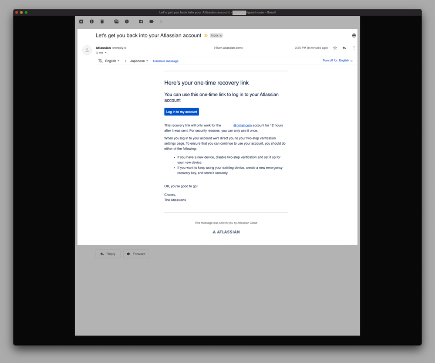Click the email subject line text
This screenshot has height=363, width=435.
tap(148, 35)
